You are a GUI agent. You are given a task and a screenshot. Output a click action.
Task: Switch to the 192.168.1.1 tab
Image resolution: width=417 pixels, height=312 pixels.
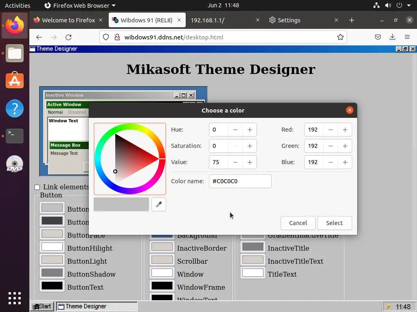225,20
